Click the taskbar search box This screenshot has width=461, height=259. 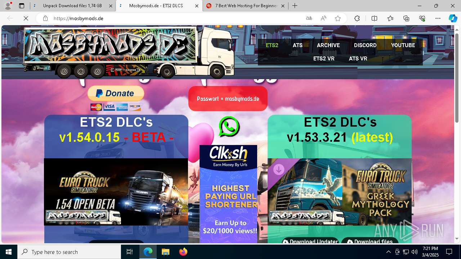pos(69,252)
